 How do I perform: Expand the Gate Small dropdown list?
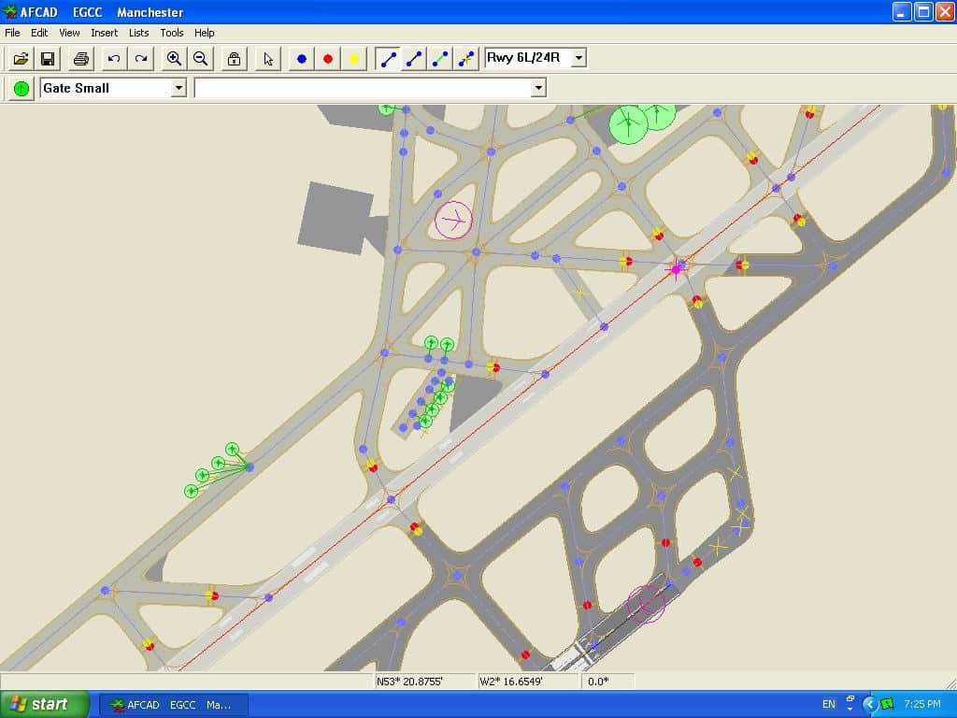point(179,88)
